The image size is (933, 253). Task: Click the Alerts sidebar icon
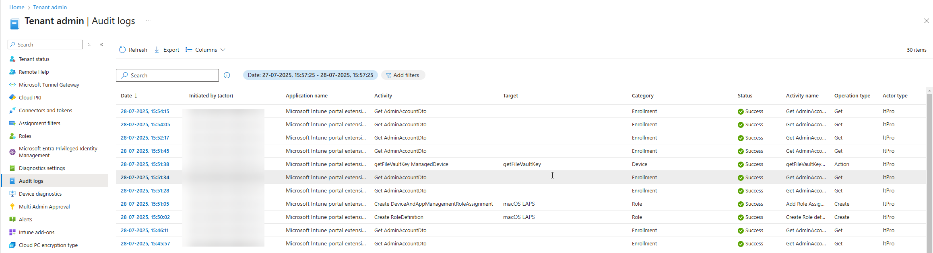point(12,219)
